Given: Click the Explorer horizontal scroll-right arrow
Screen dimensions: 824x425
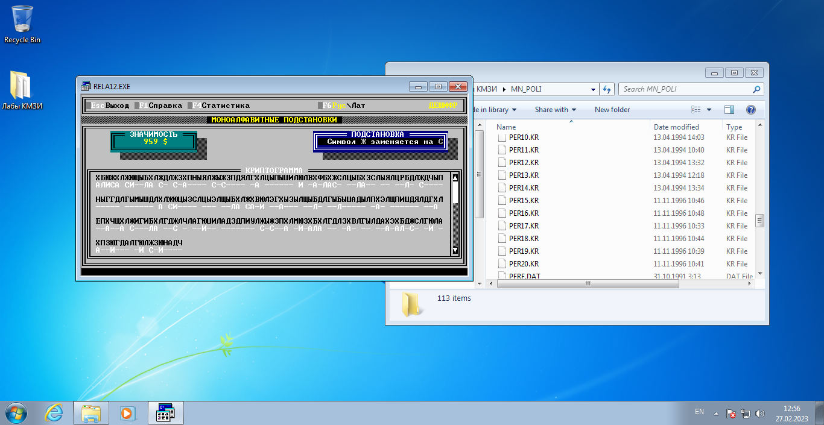Looking at the screenshot, I should pos(750,283).
